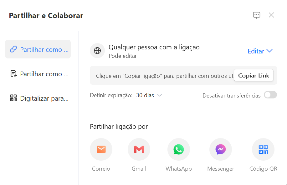This screenshot has width=287, height=185.
Task: Select the Digitalizar para option
Action: tap(38, 98)
